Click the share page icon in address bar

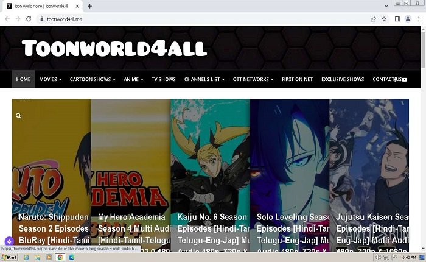373,19
